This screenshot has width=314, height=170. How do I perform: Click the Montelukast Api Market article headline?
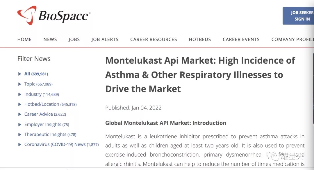(200, 74)
